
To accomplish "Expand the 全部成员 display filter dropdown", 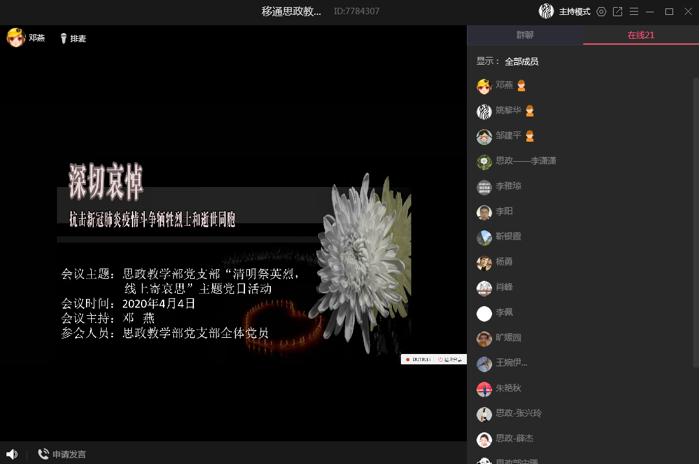I will 521,61.
